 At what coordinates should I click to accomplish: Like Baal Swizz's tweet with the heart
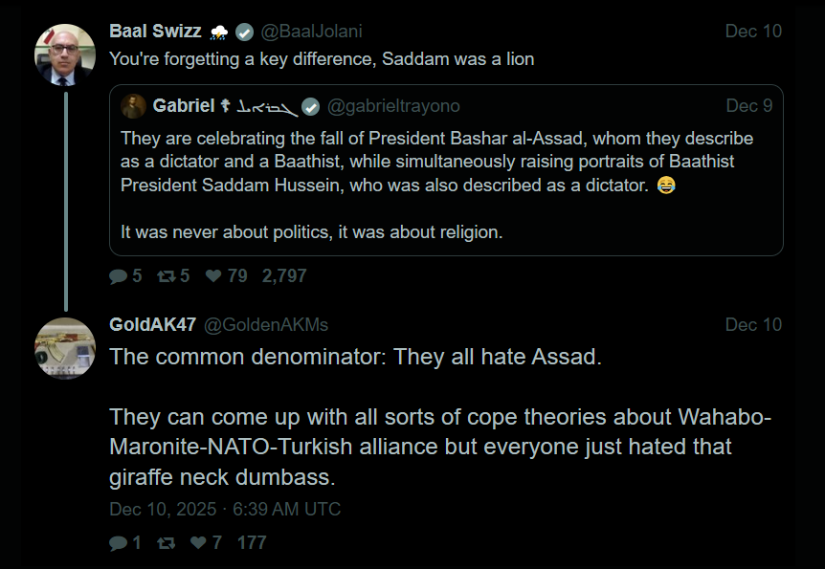[x=213, y=276]
